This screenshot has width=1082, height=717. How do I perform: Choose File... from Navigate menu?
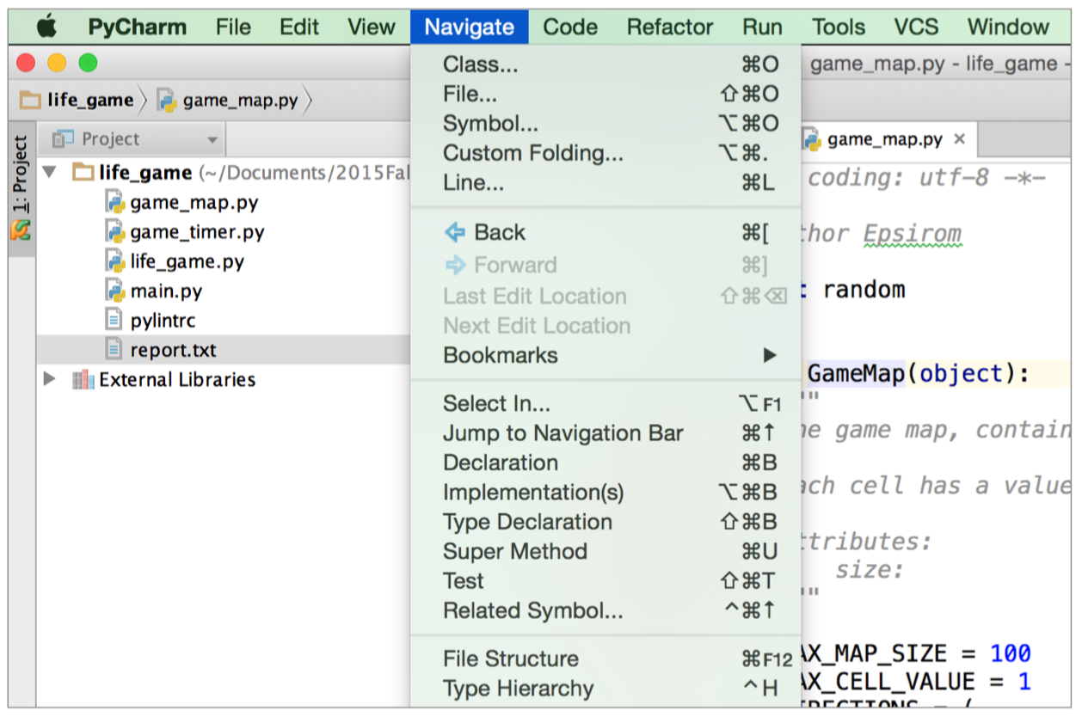click(x=606, y=94)
